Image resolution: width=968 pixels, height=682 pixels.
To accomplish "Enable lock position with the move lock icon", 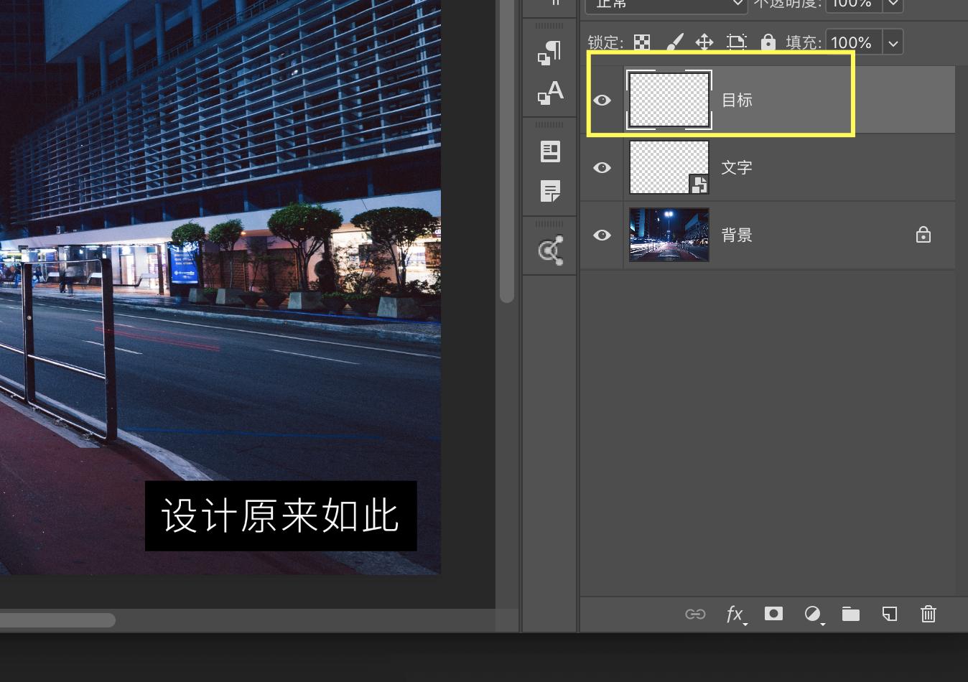I will point(704,42).
